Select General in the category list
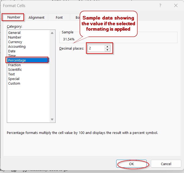The image size is (184, 173). [x=14, y=33]
